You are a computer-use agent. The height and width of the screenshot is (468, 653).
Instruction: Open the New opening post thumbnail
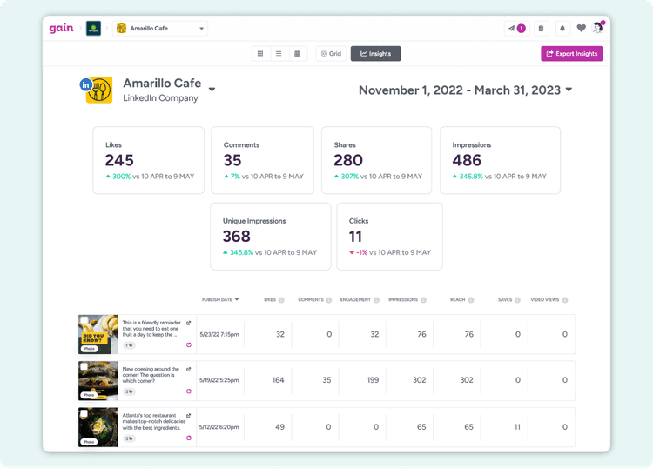tap(98, 381)
